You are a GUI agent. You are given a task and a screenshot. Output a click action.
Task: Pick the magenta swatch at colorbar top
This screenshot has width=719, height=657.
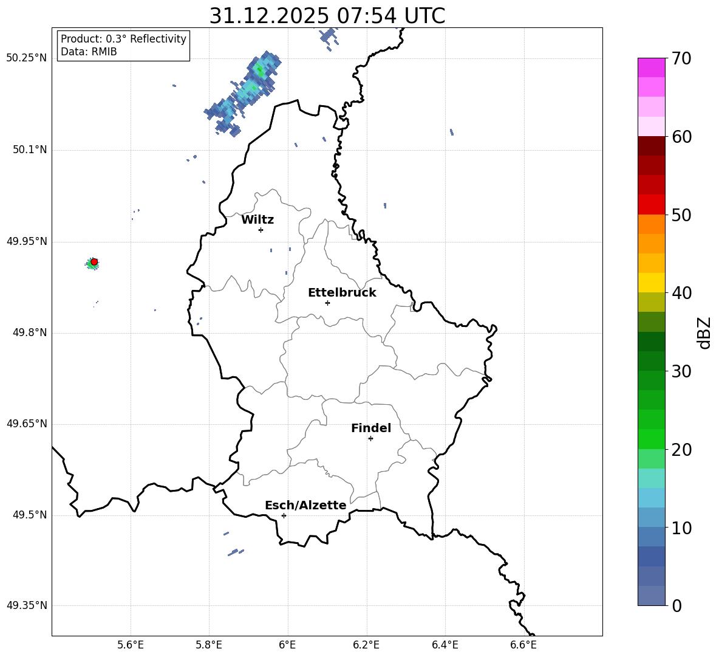(651, 67)
